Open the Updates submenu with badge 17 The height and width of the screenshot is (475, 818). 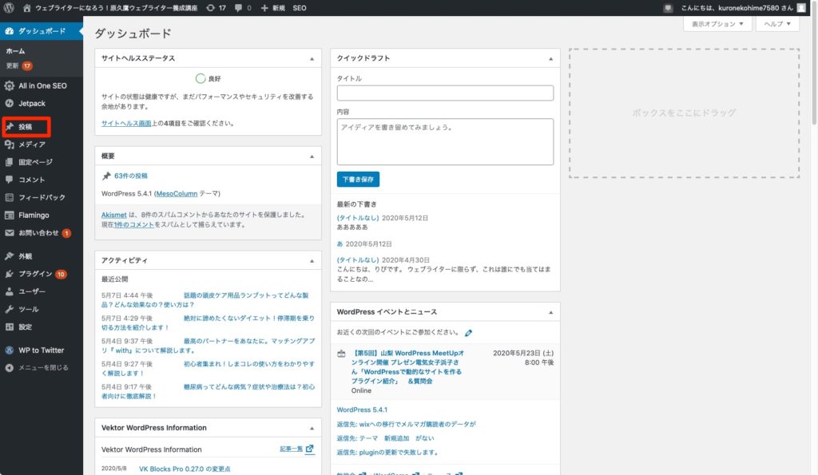[x=19, y=65]
